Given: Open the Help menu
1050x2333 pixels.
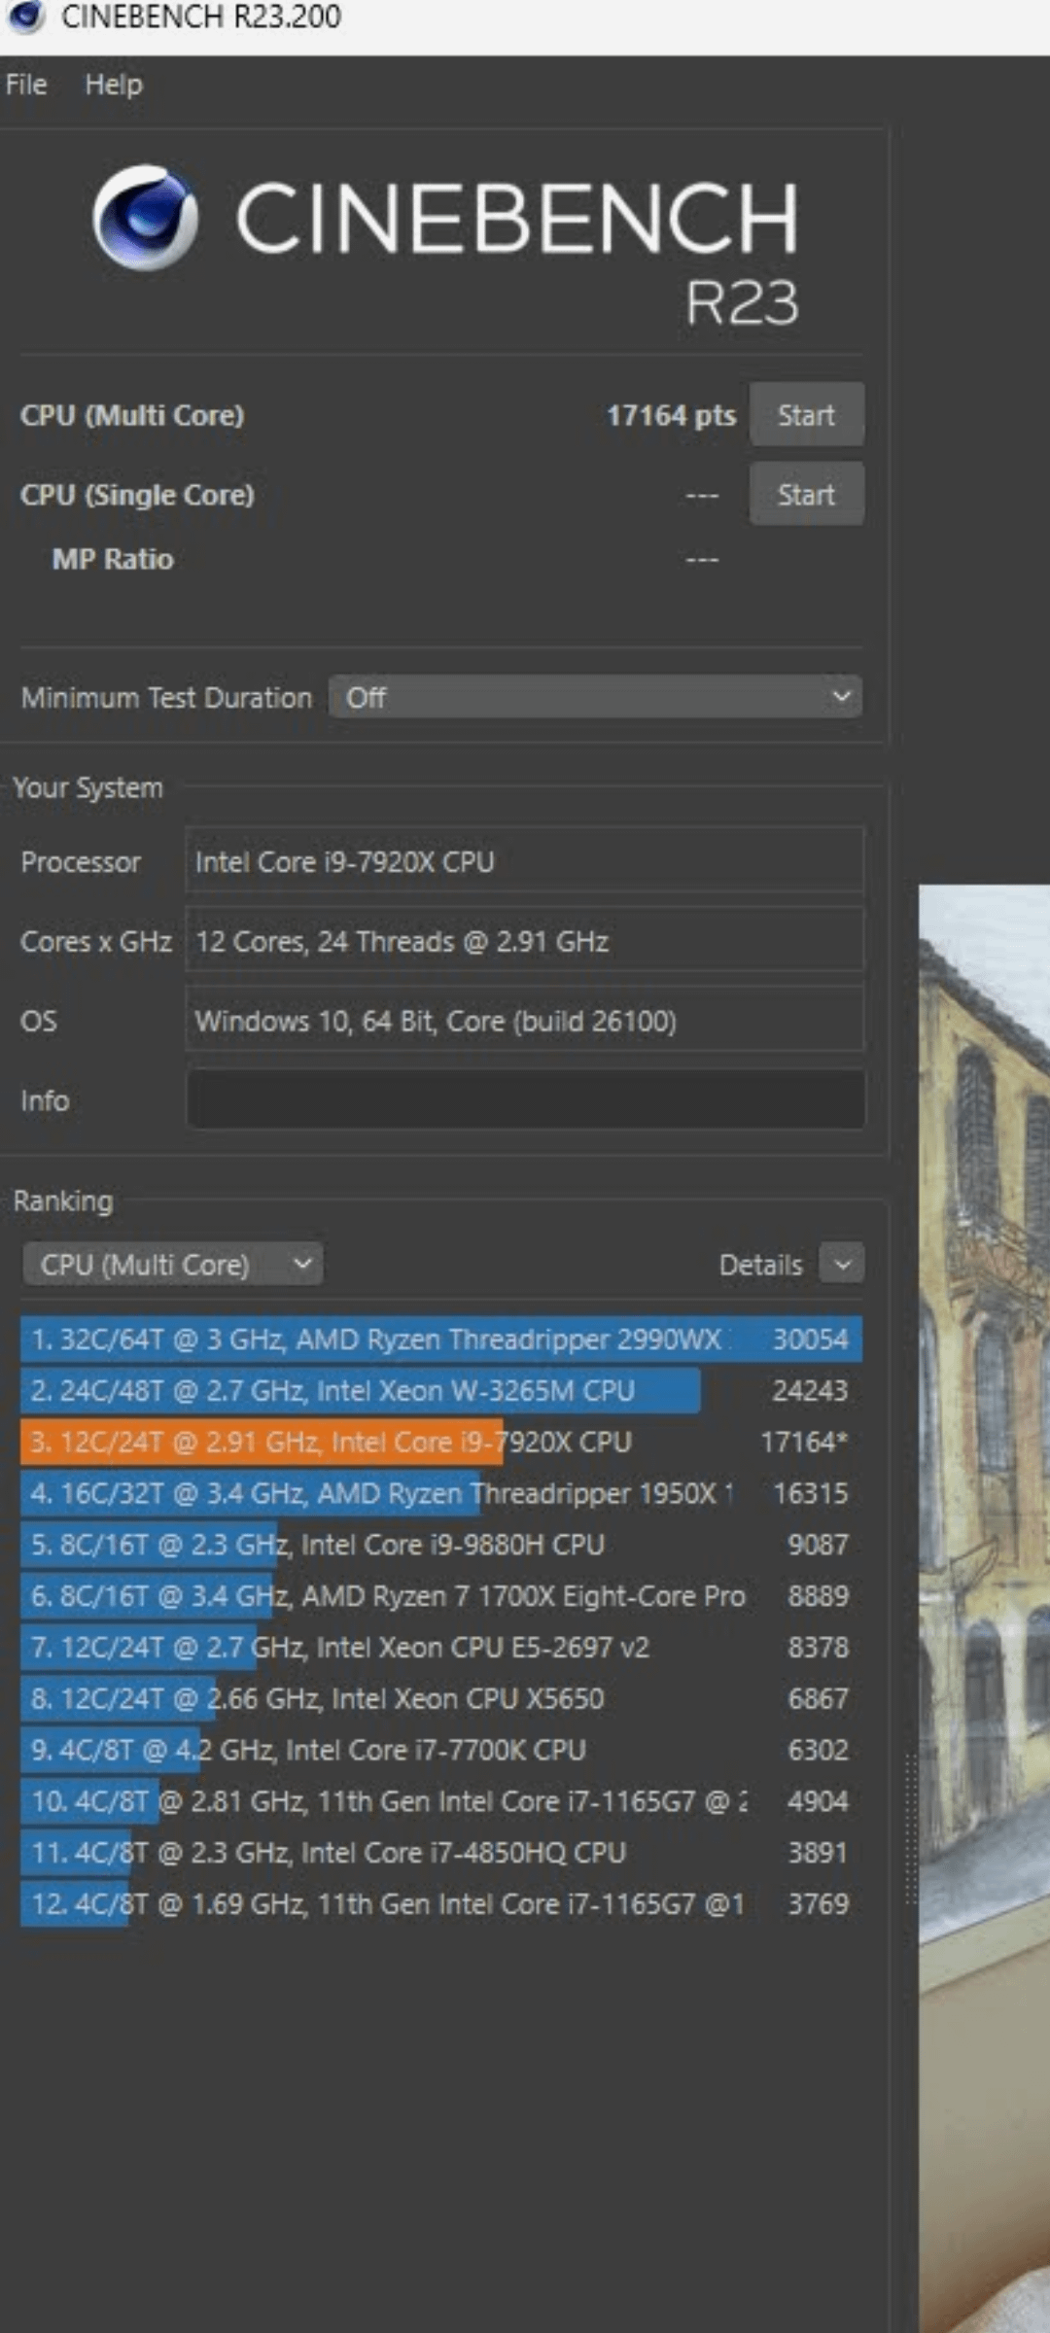Looking at the screenshot, I should point(114,85).
